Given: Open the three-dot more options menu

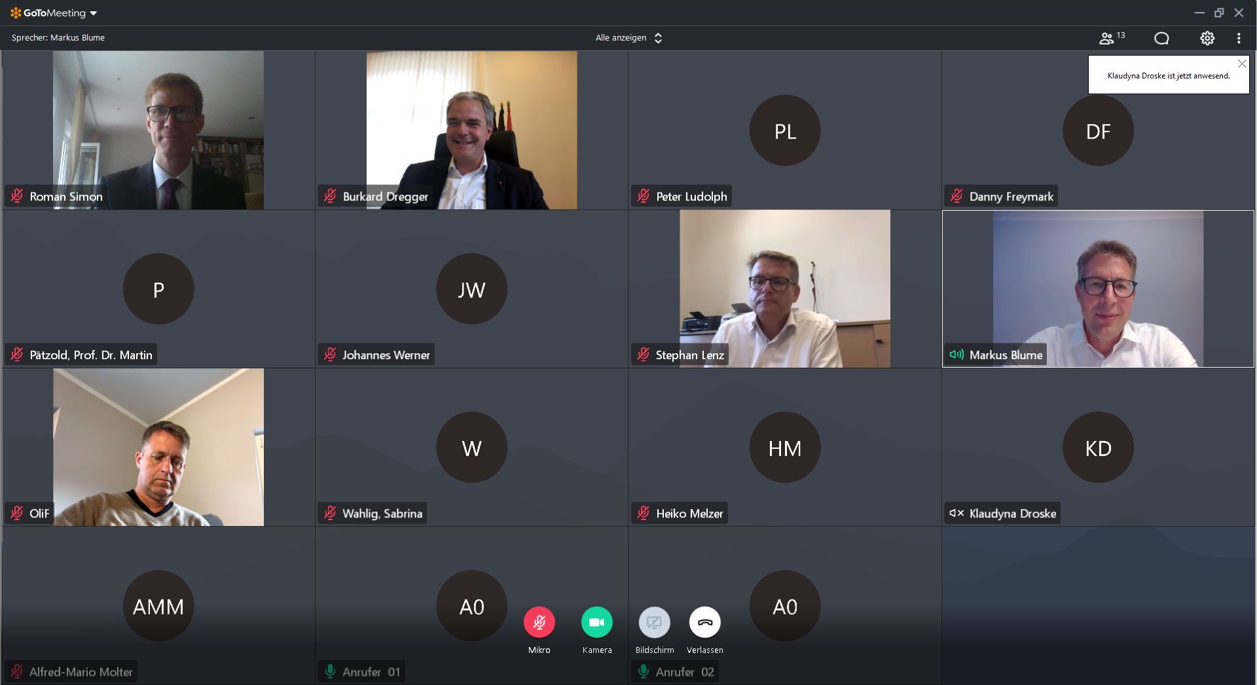Looking at the screenshot, I should click(1239, 38).
